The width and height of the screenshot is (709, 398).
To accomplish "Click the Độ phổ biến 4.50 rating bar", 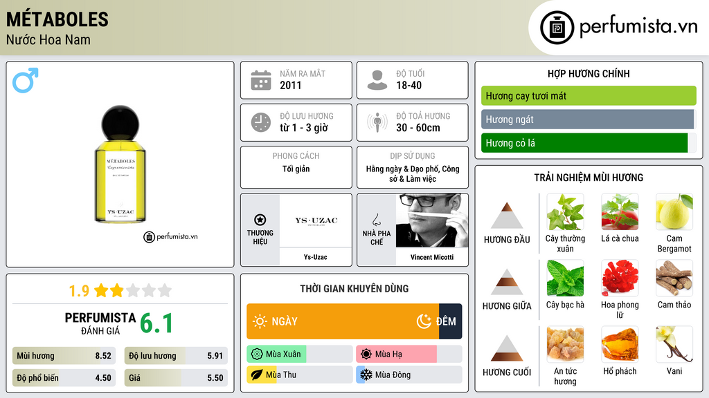I will coord(64,378).
